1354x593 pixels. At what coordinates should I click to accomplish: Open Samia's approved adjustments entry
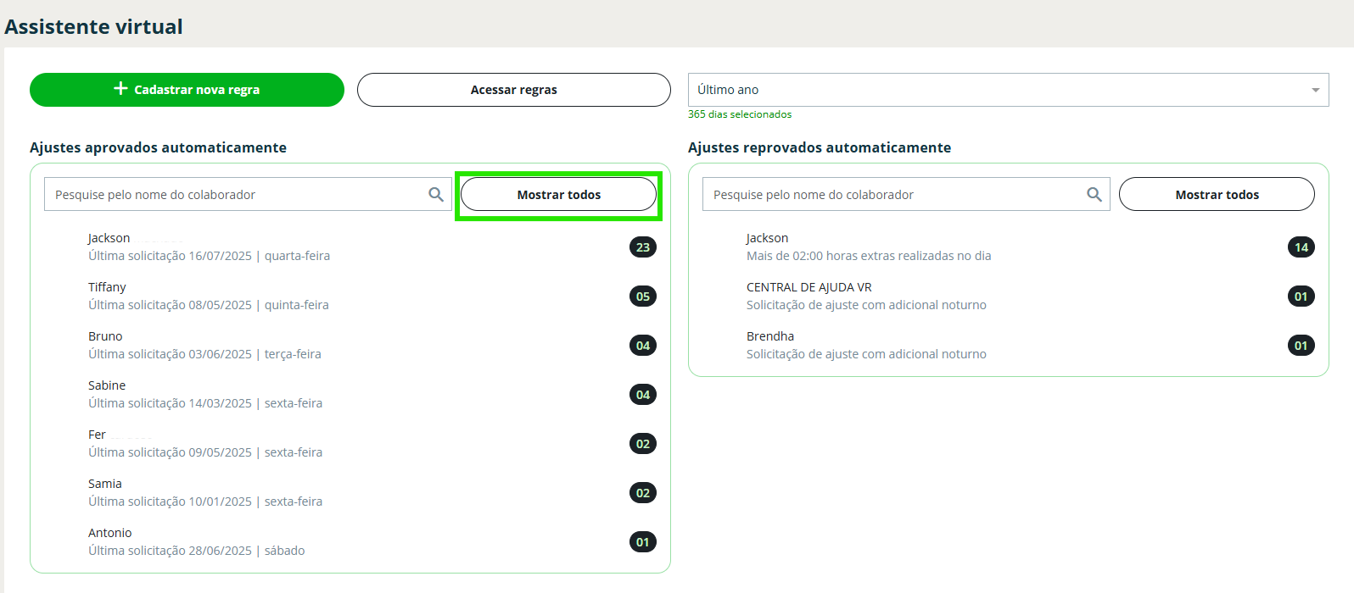(205, 493)
